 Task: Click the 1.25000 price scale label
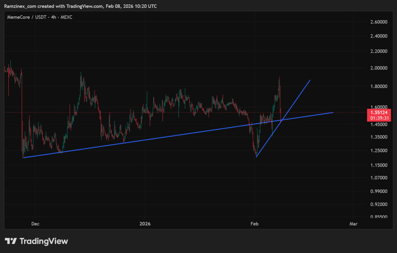pyautogui.click(x=378, y=151)
